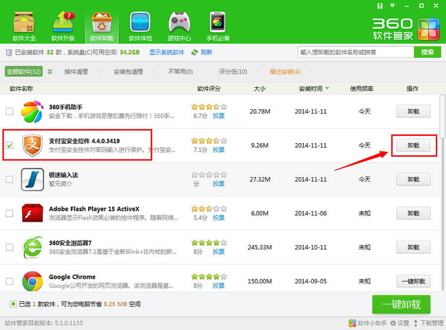Click the 显示系统软件 link
This screenshot has width=446, height=330.
coord(167,52)
